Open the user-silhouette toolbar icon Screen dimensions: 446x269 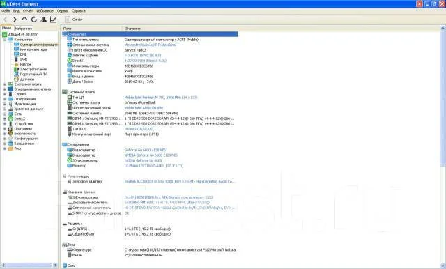pos(44,20)
